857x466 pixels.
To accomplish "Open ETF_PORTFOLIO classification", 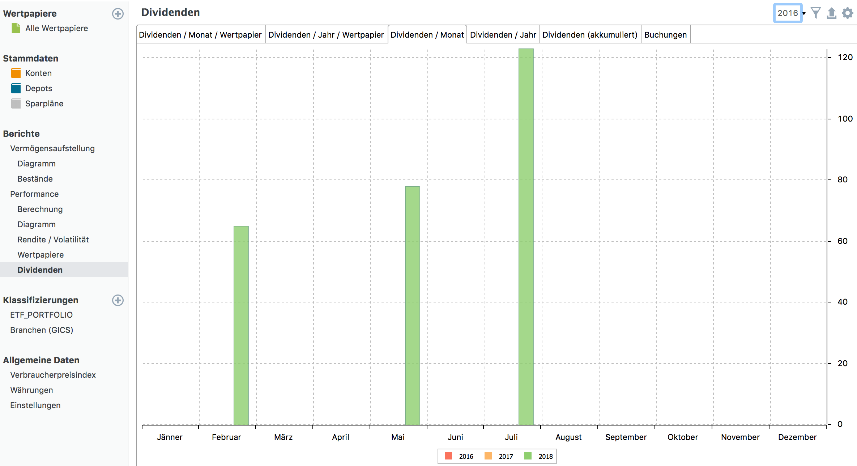I will pyautogui.click(x=42, y=315).
